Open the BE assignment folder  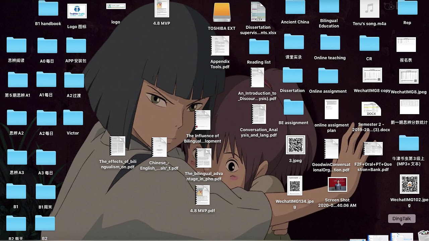point(294,107)
